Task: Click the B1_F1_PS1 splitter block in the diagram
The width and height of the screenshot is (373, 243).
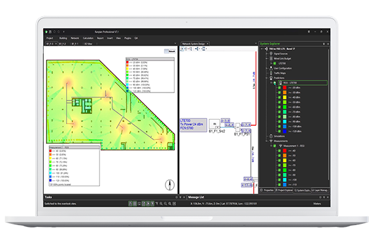Action: coord(238,128)
